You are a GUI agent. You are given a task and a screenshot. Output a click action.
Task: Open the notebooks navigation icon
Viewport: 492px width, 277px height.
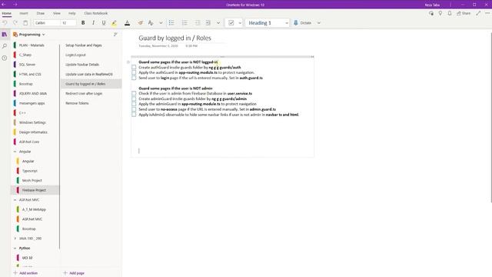click(5, 35)
